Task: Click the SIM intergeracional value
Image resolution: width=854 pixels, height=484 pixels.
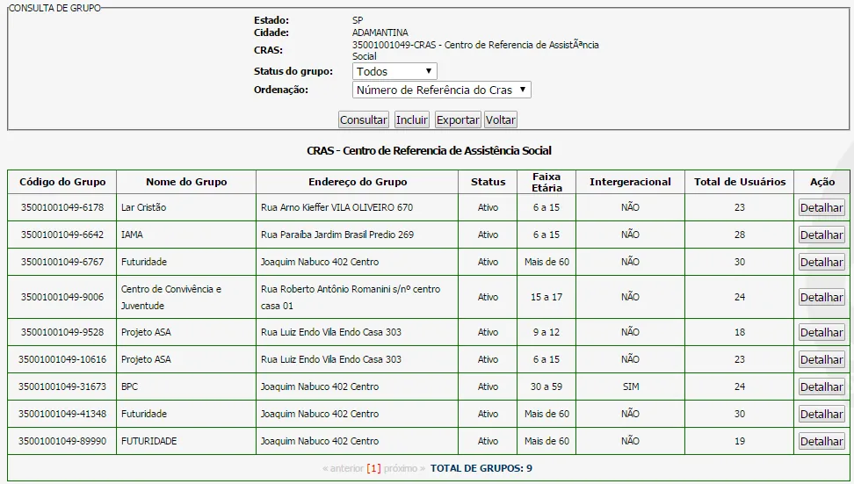Action: click(631, 386)
